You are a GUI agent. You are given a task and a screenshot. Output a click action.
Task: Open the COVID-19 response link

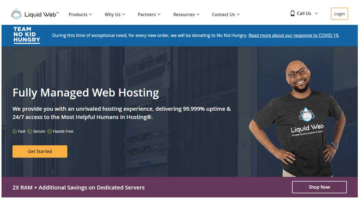point(293,35)
